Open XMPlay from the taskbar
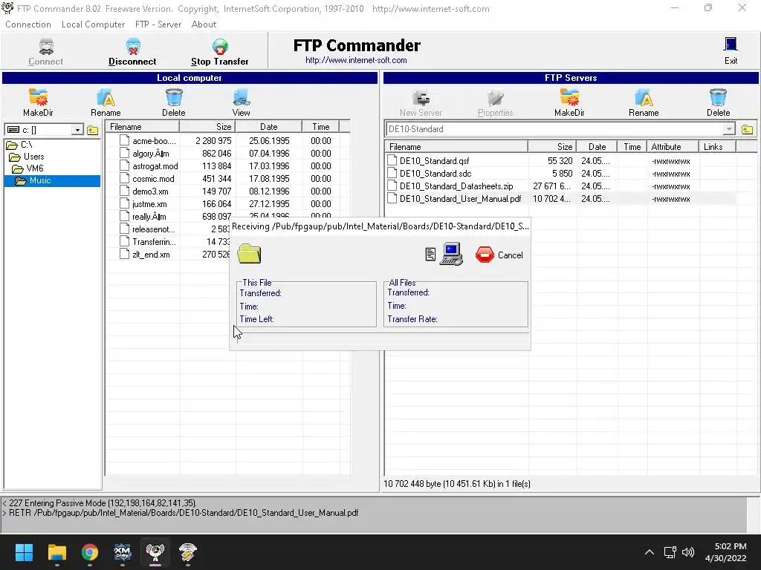 coord(123,552)
